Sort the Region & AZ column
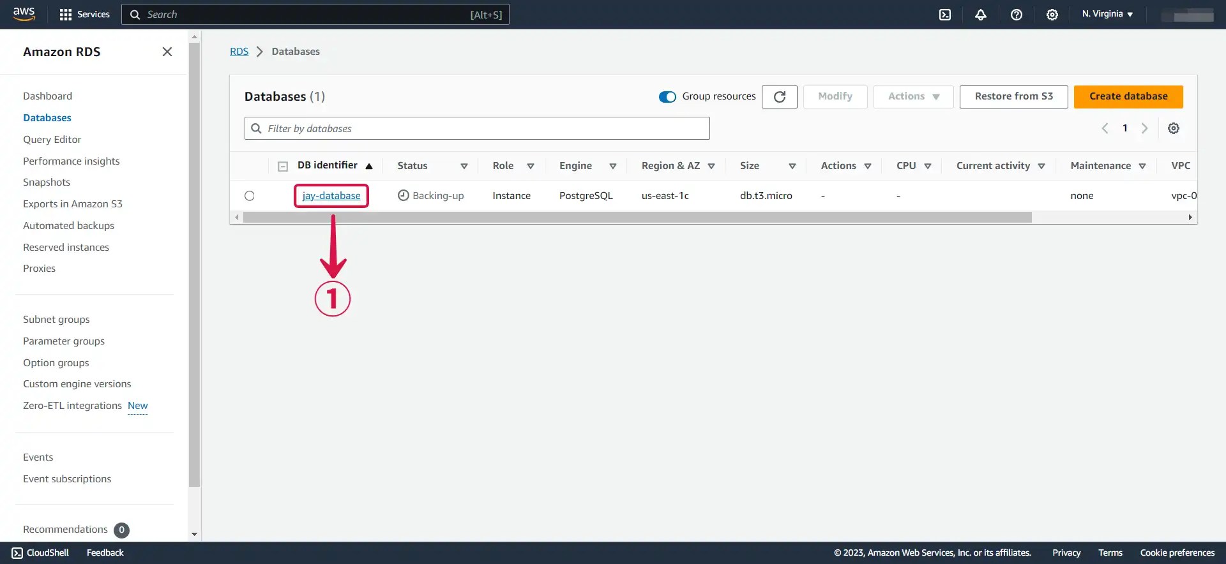Screen dimensions: 1226x564 pos(711,166)
